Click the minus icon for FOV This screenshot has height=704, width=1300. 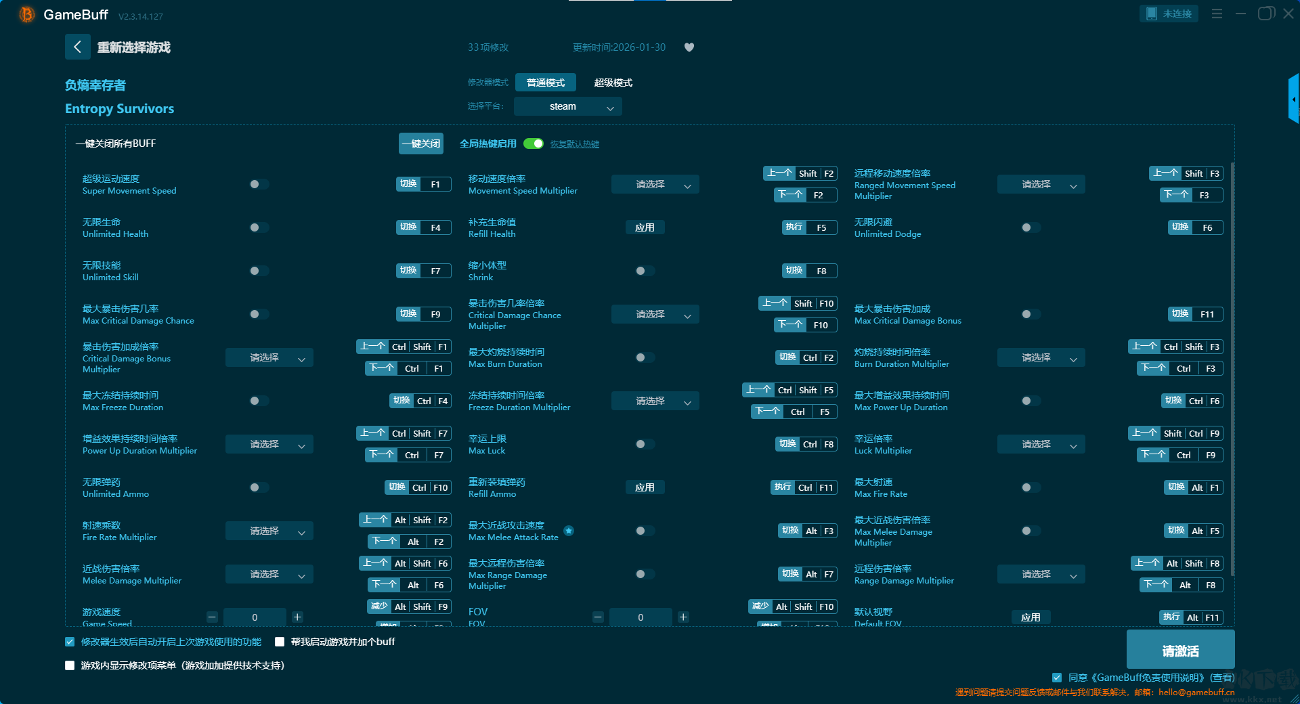(x=598, y=617)
